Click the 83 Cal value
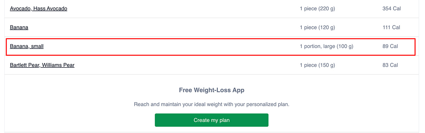425x133 pixels. (390, 65)
